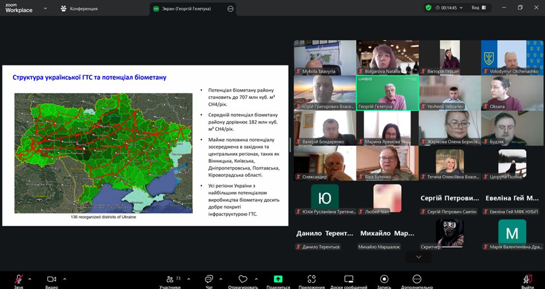Image resolution: width=545 pixels, height=289 pixels.
Task: Change layout with the Вид button
Action: (478, 8)
